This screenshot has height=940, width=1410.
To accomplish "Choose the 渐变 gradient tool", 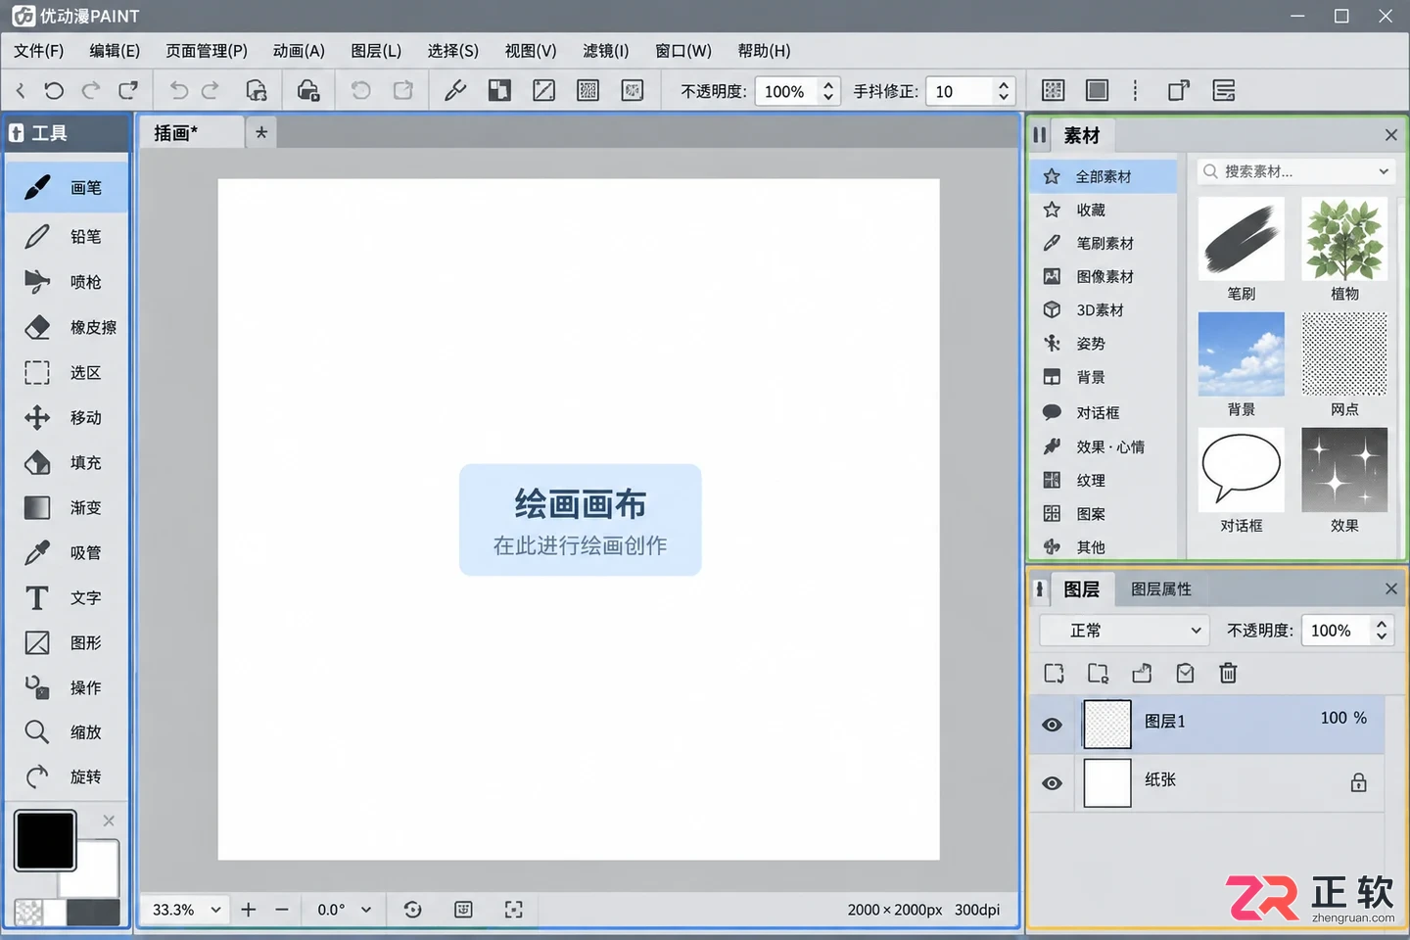I will (67, 507).
